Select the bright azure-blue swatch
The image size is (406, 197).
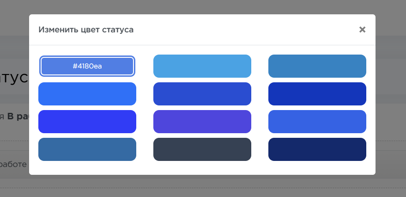coord(87,94)
